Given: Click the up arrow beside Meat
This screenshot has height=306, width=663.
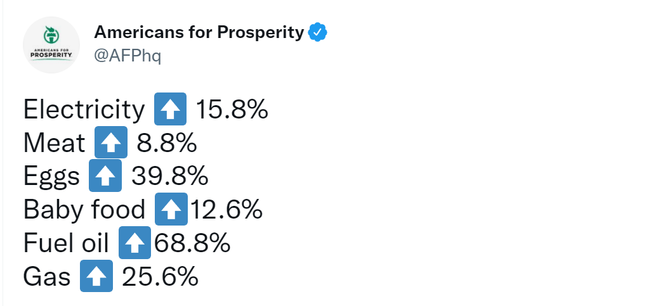Looking at the screenshot, I should point(111,143).
